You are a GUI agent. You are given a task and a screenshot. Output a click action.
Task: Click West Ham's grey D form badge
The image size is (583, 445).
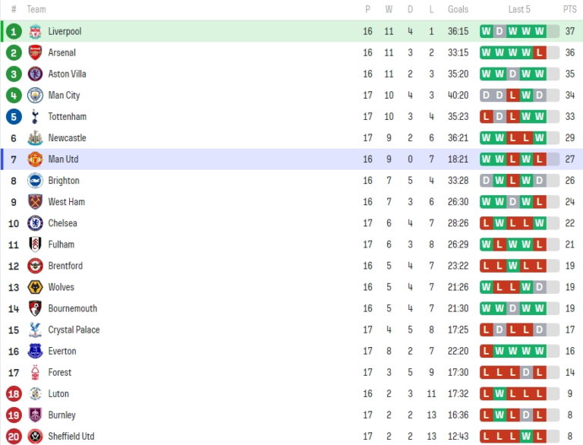coord(512,202)
